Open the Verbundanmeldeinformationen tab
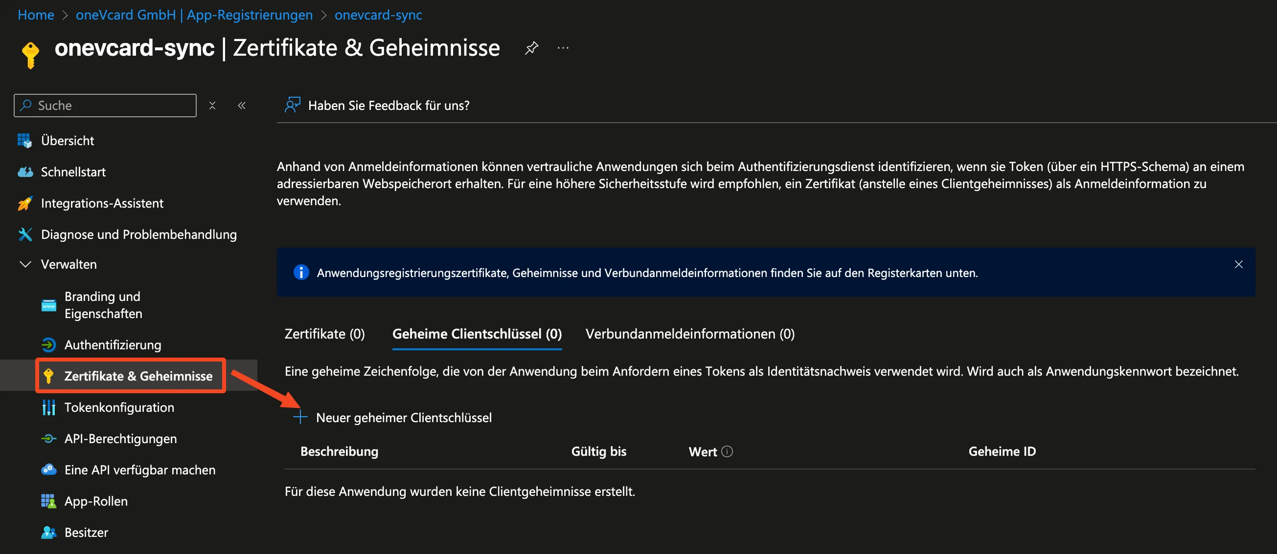1277x554 pixels. [690, 334]
